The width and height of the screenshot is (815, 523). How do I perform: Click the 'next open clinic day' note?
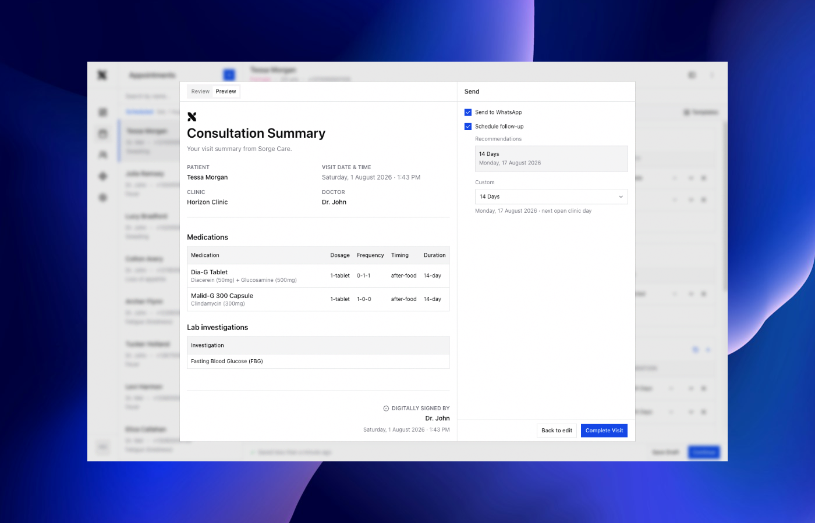(566, 211)
